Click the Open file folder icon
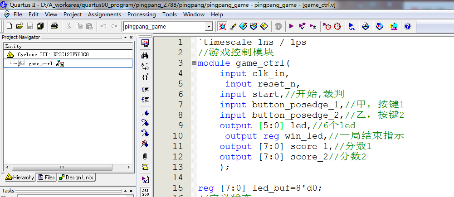Viewport: 454px width, 197px height. click(20, 26)
